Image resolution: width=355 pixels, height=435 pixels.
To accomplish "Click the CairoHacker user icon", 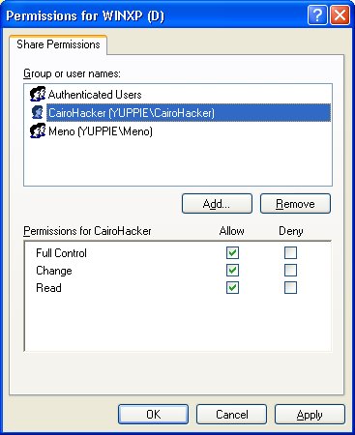I will tap(38, 113).
